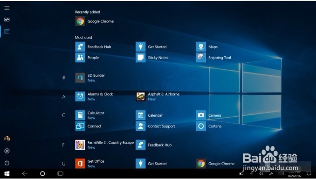Open the Calculator app

pyautogui.click(x=89, y=115)
